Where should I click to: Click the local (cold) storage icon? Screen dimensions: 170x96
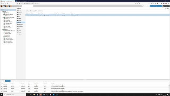click(4, 26)
